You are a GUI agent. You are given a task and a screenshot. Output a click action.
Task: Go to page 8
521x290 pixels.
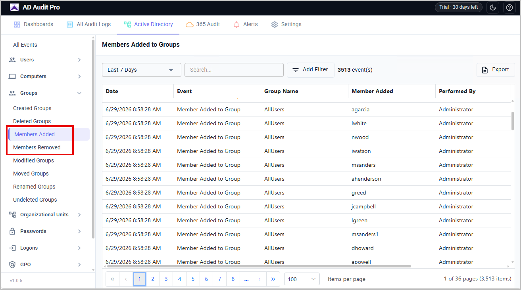233,279
